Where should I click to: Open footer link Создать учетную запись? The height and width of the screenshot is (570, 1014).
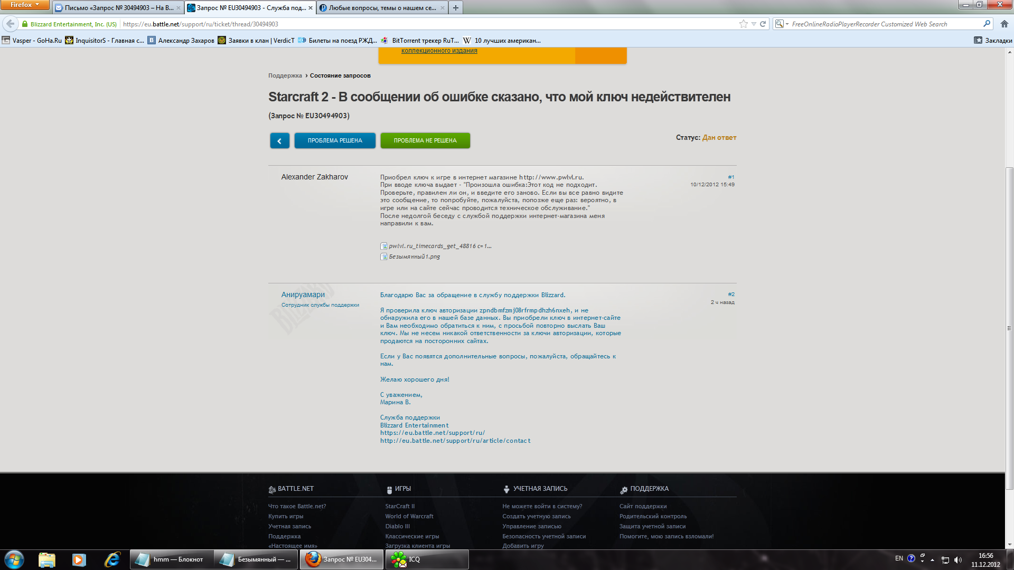coord(536,516)
